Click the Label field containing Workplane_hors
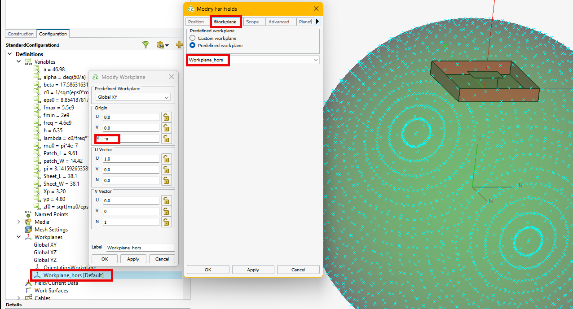573x309 pixels. [x=140, y=248]
